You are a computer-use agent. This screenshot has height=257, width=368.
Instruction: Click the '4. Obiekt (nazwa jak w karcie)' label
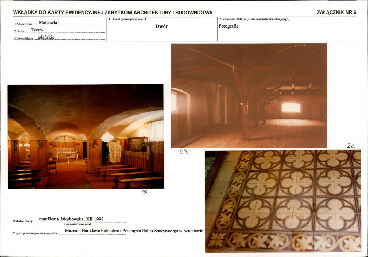127,19
